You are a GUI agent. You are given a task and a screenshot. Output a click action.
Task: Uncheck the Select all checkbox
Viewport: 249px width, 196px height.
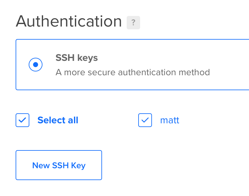pyautogui.click(x=22, y=120)
